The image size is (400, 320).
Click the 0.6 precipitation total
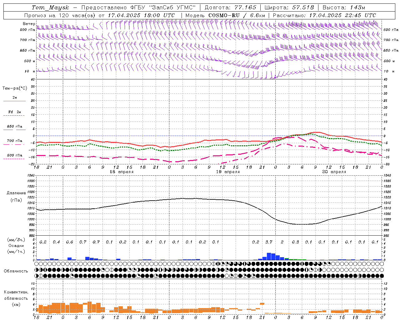(x=70, y=242)
